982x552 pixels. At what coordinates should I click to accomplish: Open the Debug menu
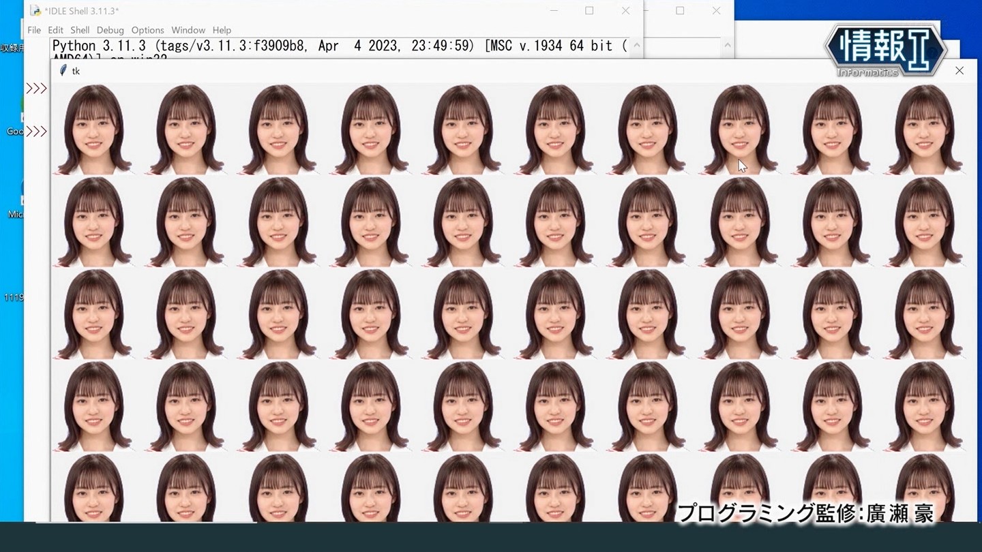point(110,30)
